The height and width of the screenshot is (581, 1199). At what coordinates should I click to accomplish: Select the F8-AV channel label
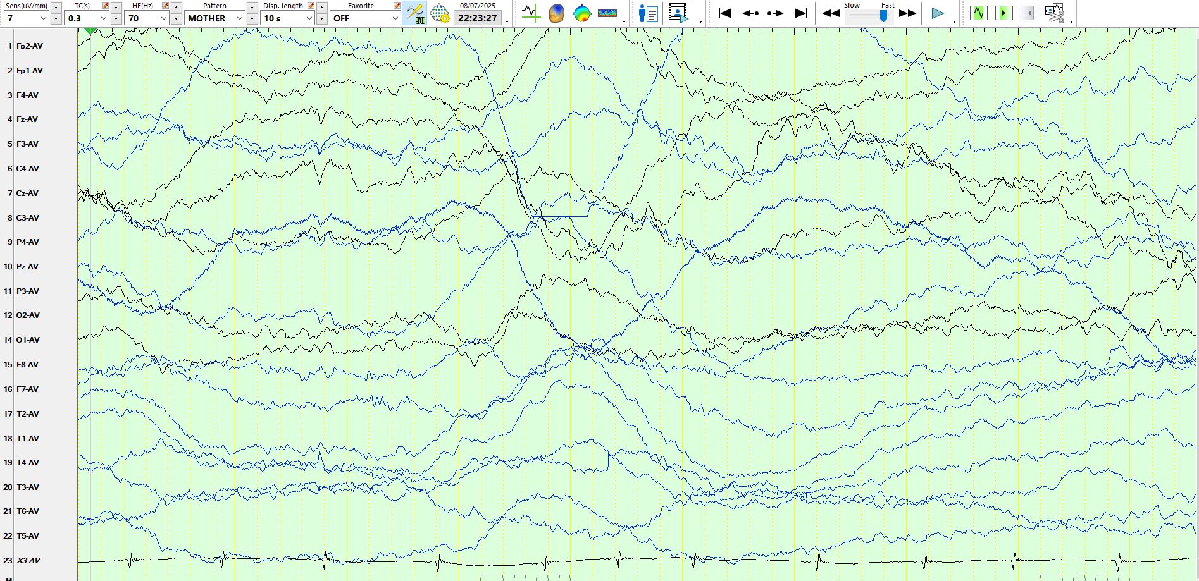click(27, 365)
